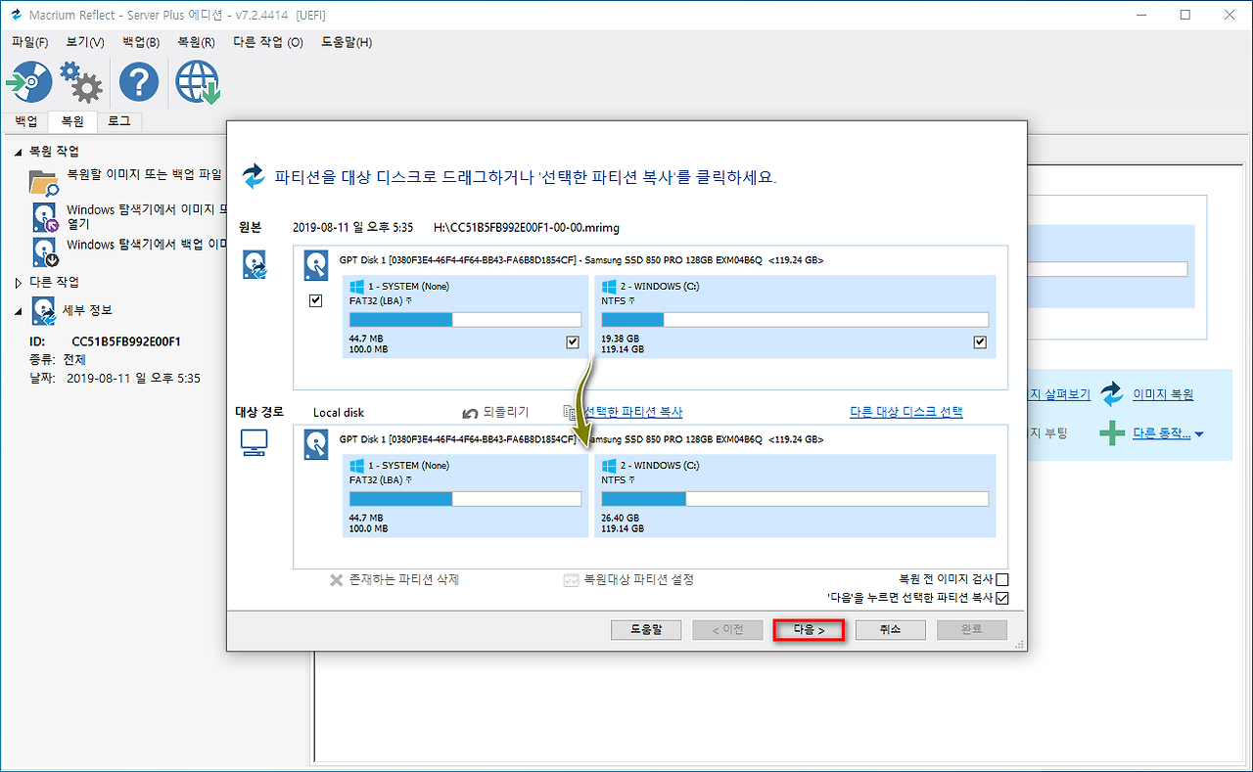Click the 되돌리기 text link

tap(506, 413)
